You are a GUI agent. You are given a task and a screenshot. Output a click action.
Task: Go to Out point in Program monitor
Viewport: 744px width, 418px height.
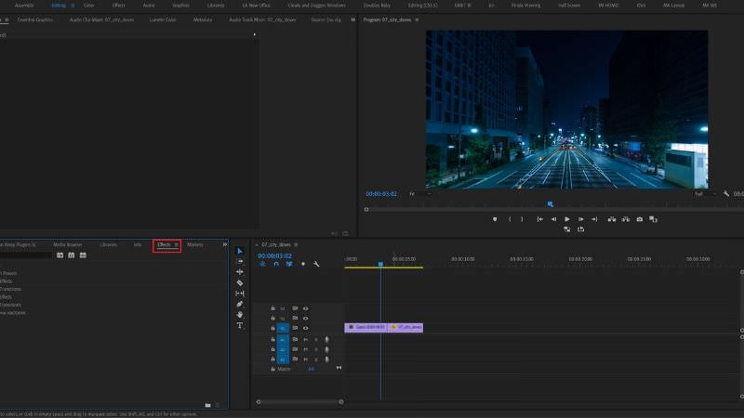pos(594,219)
